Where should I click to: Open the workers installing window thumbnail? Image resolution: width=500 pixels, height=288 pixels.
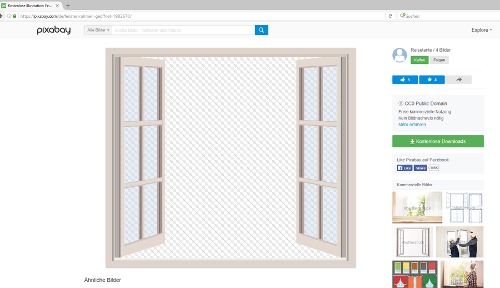(459, 242)
